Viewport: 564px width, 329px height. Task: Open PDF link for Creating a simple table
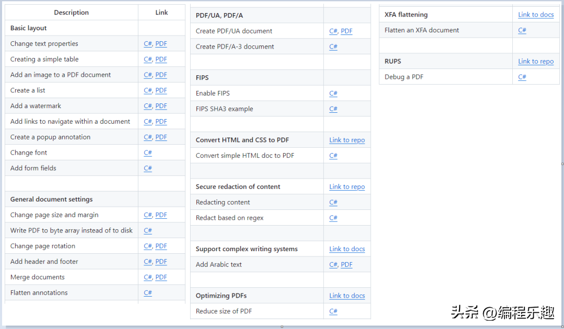click(x=161, y=60)
